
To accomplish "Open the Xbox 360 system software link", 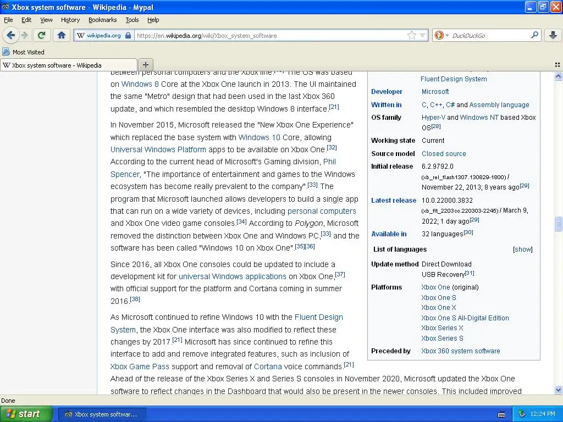I will (x=460, y=351).
